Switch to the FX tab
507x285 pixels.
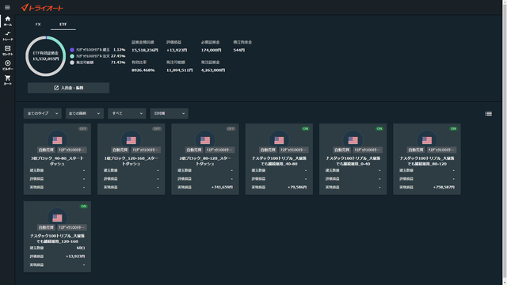[38, 25]
